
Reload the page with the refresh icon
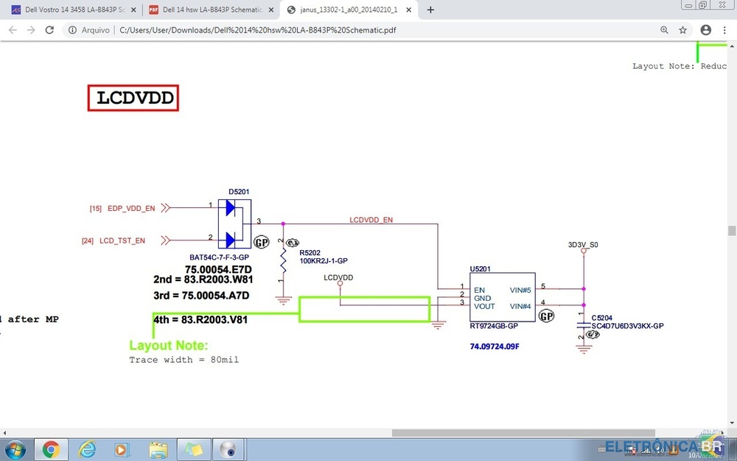49,30
